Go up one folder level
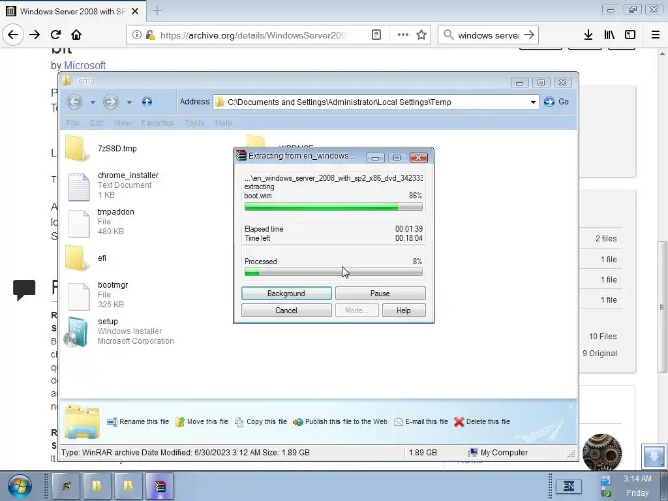Viewport: 668px width, 501px height. 147,102
